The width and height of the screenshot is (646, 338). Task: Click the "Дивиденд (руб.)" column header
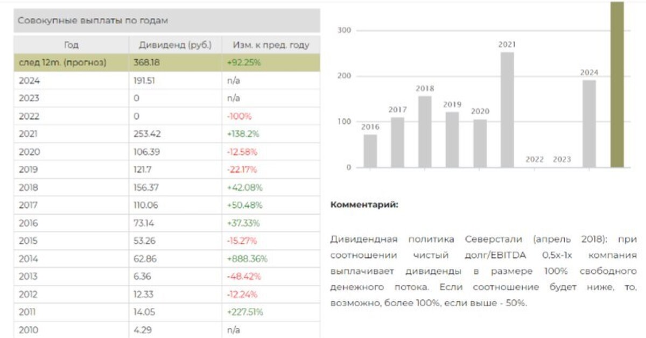pyautogui.click(x=175, y=45)
